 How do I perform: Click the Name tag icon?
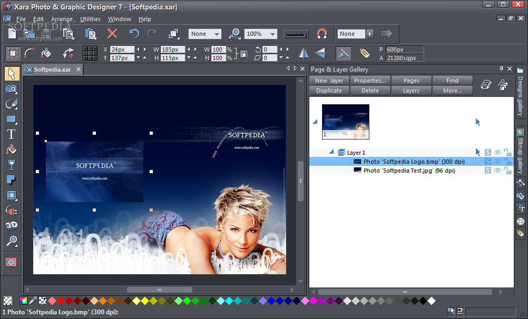point(364,53)
